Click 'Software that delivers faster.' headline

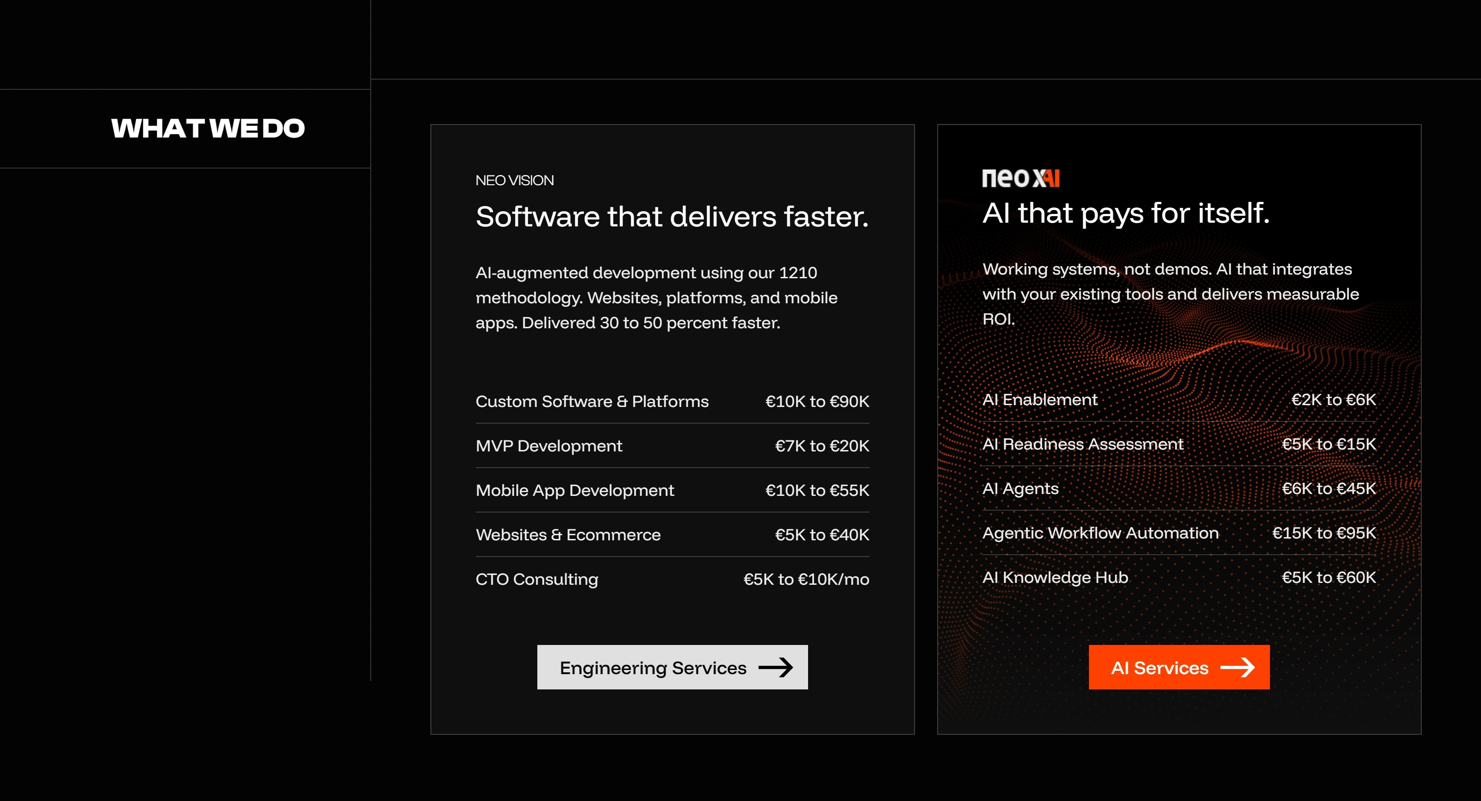point(672,217)
